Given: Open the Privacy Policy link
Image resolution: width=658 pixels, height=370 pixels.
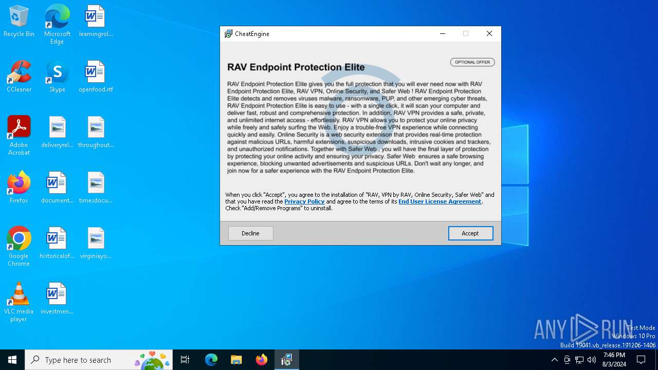Looking at the screenshot, I should click(304, 201).
